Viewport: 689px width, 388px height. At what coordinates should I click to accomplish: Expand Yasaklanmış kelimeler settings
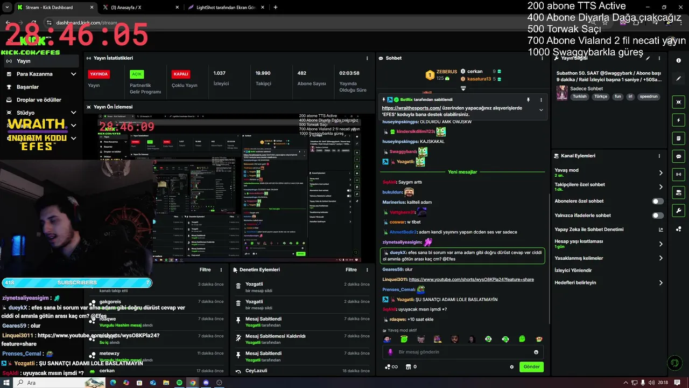(x=661, y=258)
